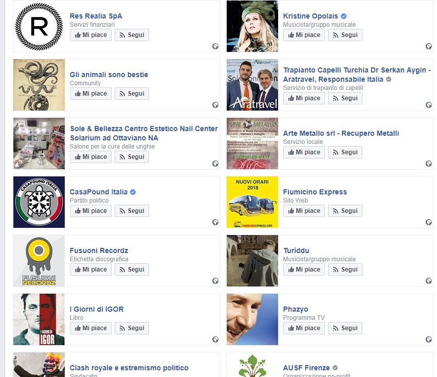Image resolution: width=437 pixels, height=377 pixels.
Task: Open Clash royale e estremismo politico link
Action: coord(129,368)
